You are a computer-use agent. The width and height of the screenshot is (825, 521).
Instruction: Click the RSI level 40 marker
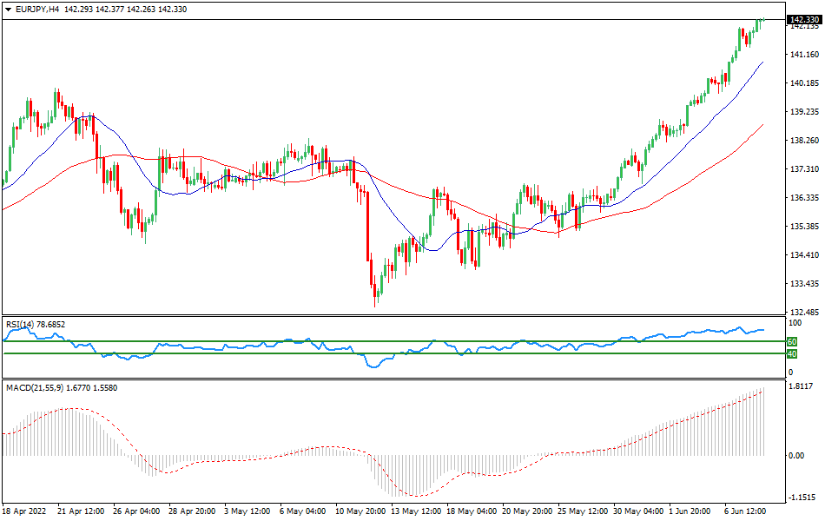click(x=790, y=355)
